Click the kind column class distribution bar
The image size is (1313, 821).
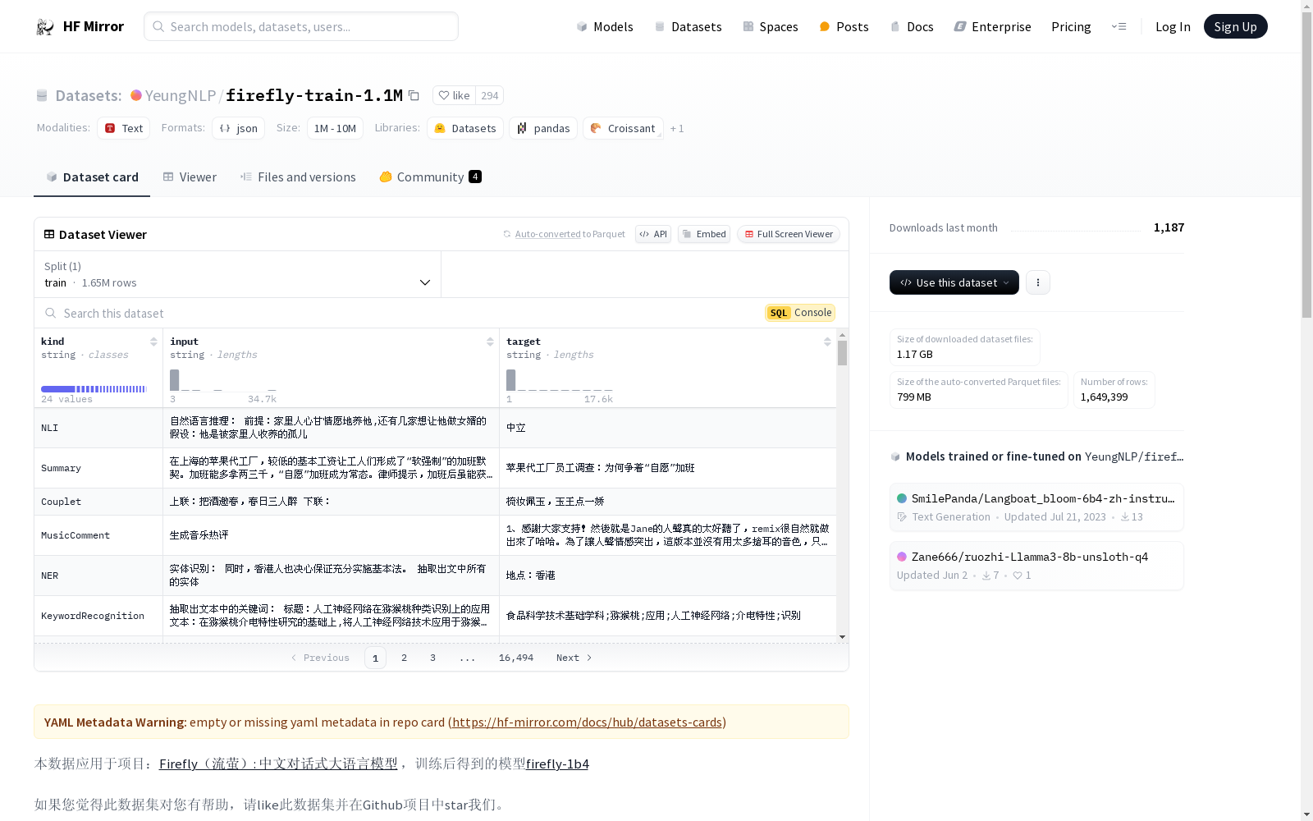click(x=94, y=389)
